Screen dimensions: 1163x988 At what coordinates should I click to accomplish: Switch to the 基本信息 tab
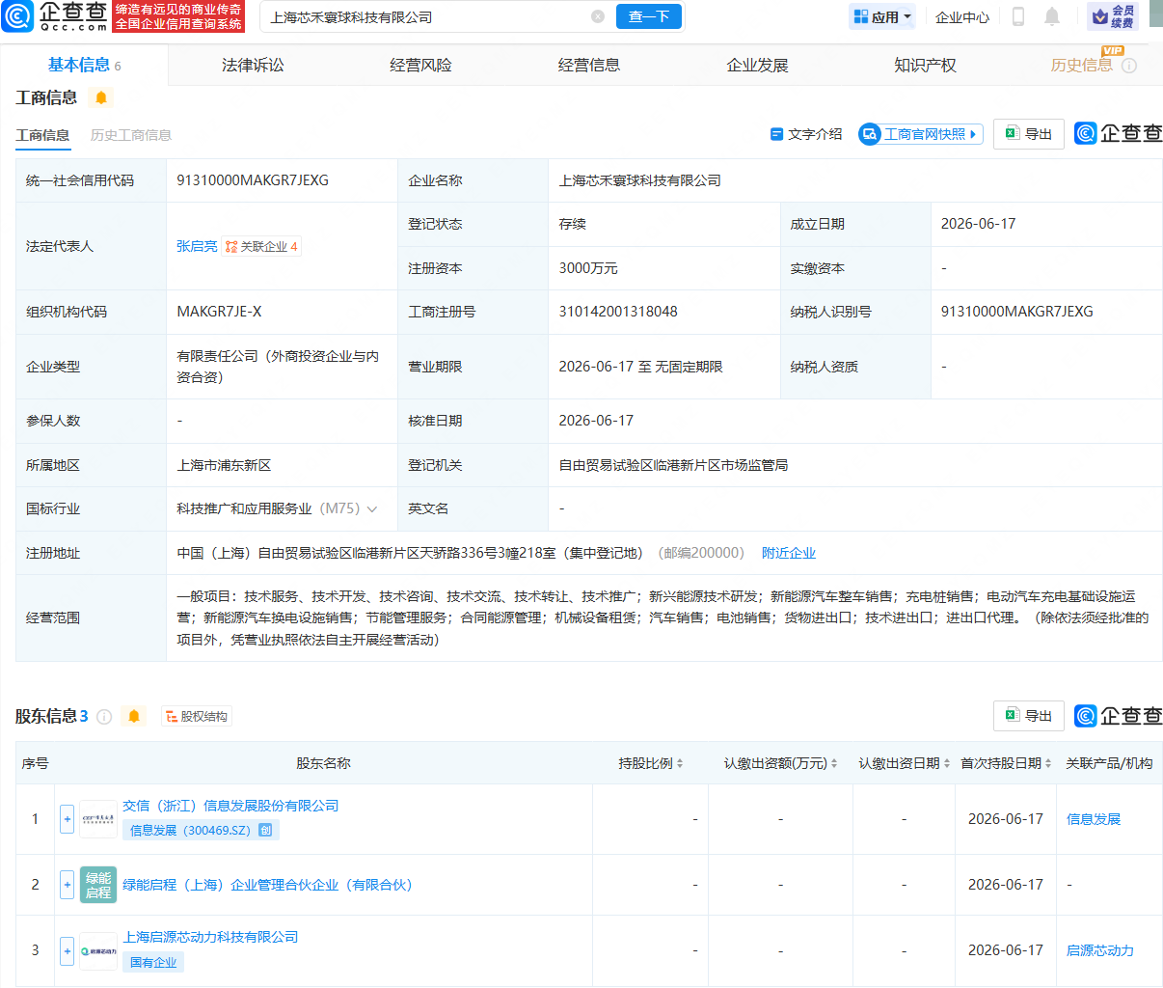(84, 65)
